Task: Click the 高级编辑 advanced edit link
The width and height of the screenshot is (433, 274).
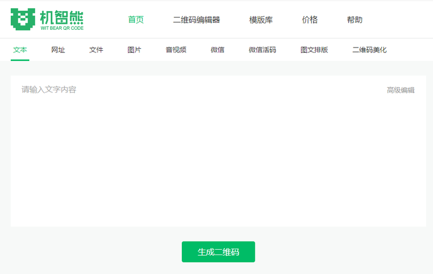Action: 401,90
